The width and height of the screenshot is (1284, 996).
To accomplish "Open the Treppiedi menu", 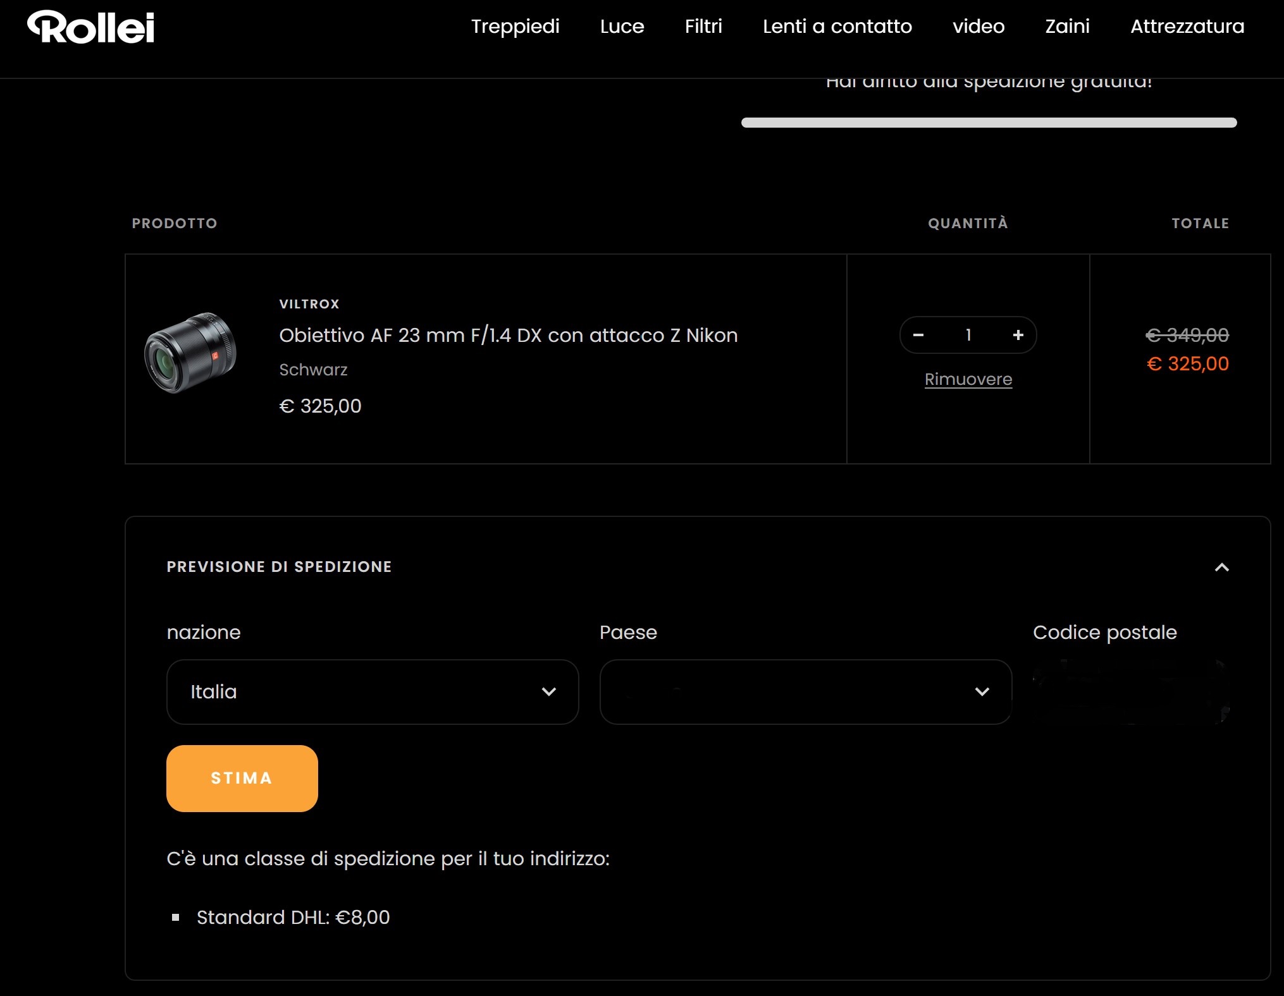I will (515, 27).
